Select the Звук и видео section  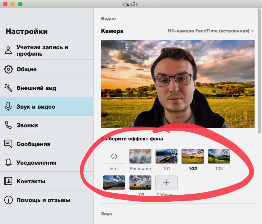47,107
